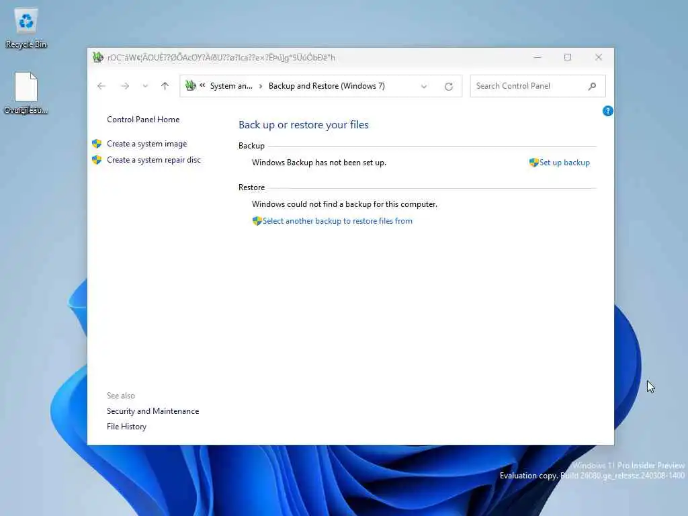Minimize the Backup and Restore window
Image resolution: width=688 pixels, height=516 pixels.
click(537, 57)
